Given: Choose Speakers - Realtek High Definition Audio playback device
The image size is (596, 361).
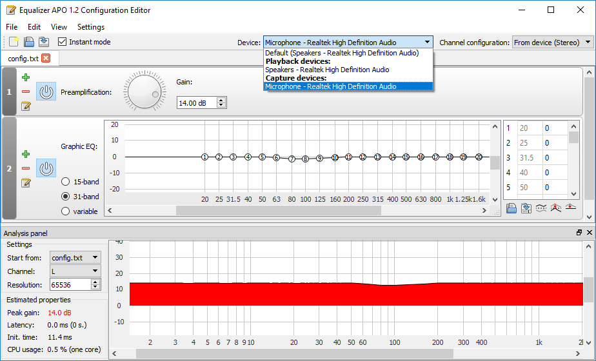Looking at the screenshot, I should [348, 70].
